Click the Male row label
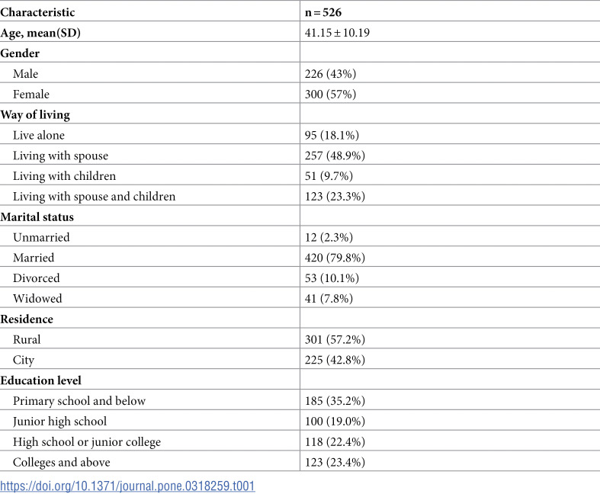This screenshot has height=494, width=600. pyautogui.click(x=25, y=74)
